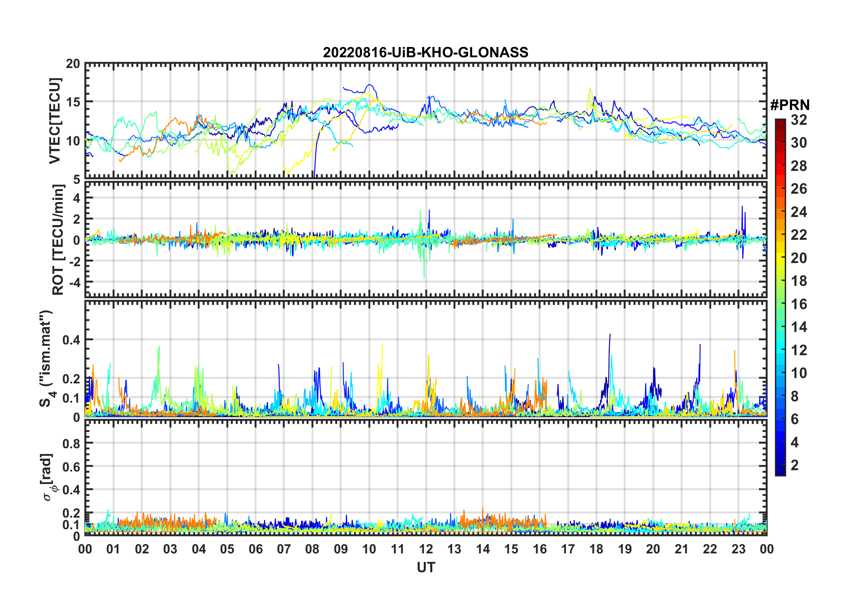The height and width of the screenshot is (595, 852).
Task: Click the σφ[rad] y-axis label
Action: click(48, 477)
